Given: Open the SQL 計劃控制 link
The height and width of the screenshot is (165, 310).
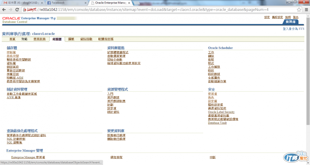Looking at the screenshot, I should (16, 139).
